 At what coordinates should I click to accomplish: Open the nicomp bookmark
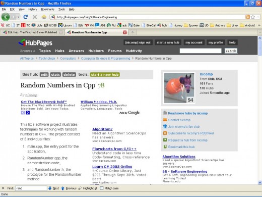point(176,25)
